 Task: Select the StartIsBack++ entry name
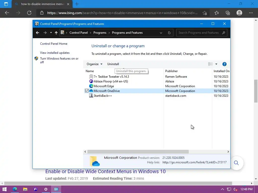point(103,96)
